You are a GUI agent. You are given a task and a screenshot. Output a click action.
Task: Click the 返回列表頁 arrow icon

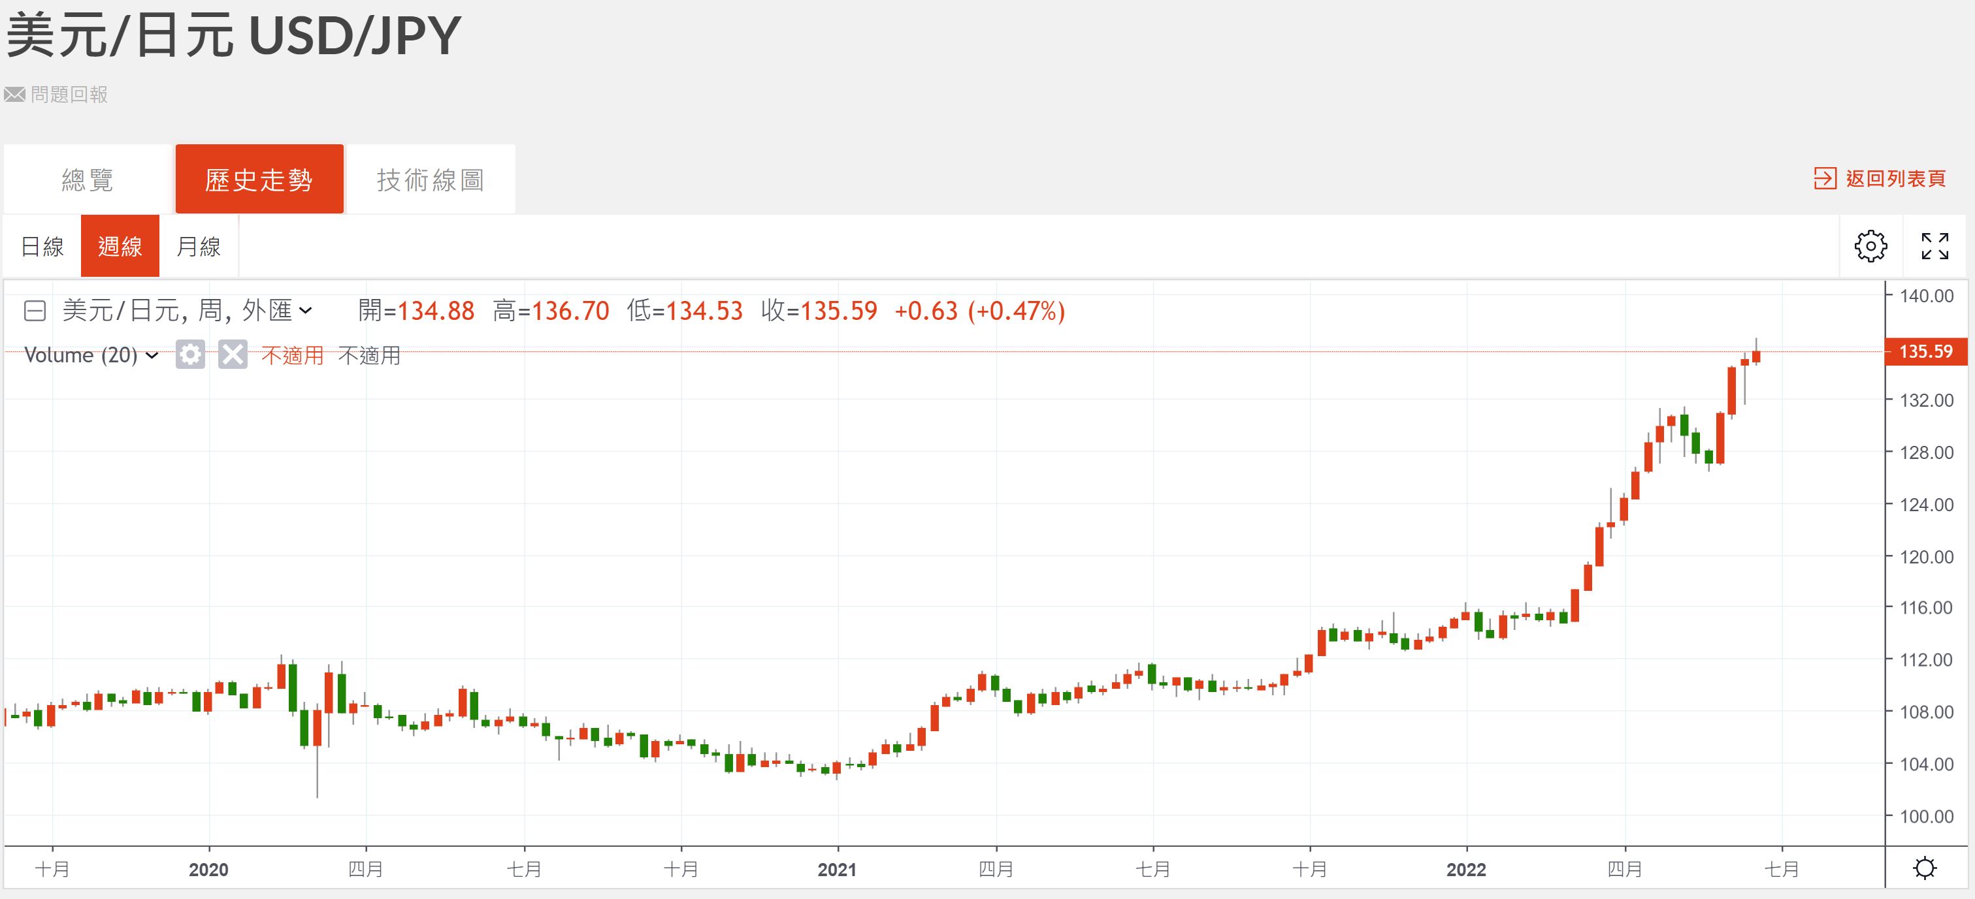[1825, 179]
